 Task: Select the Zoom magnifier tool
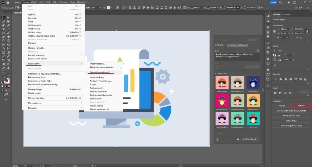[3, 72]
